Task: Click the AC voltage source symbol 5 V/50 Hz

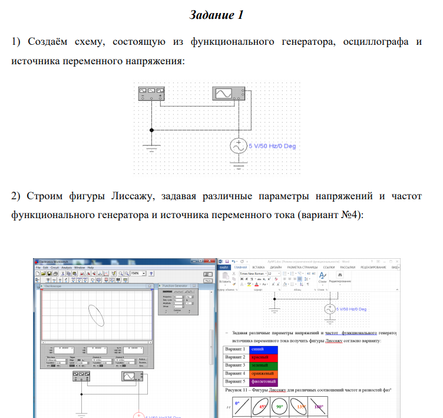Action: point(238,146)
